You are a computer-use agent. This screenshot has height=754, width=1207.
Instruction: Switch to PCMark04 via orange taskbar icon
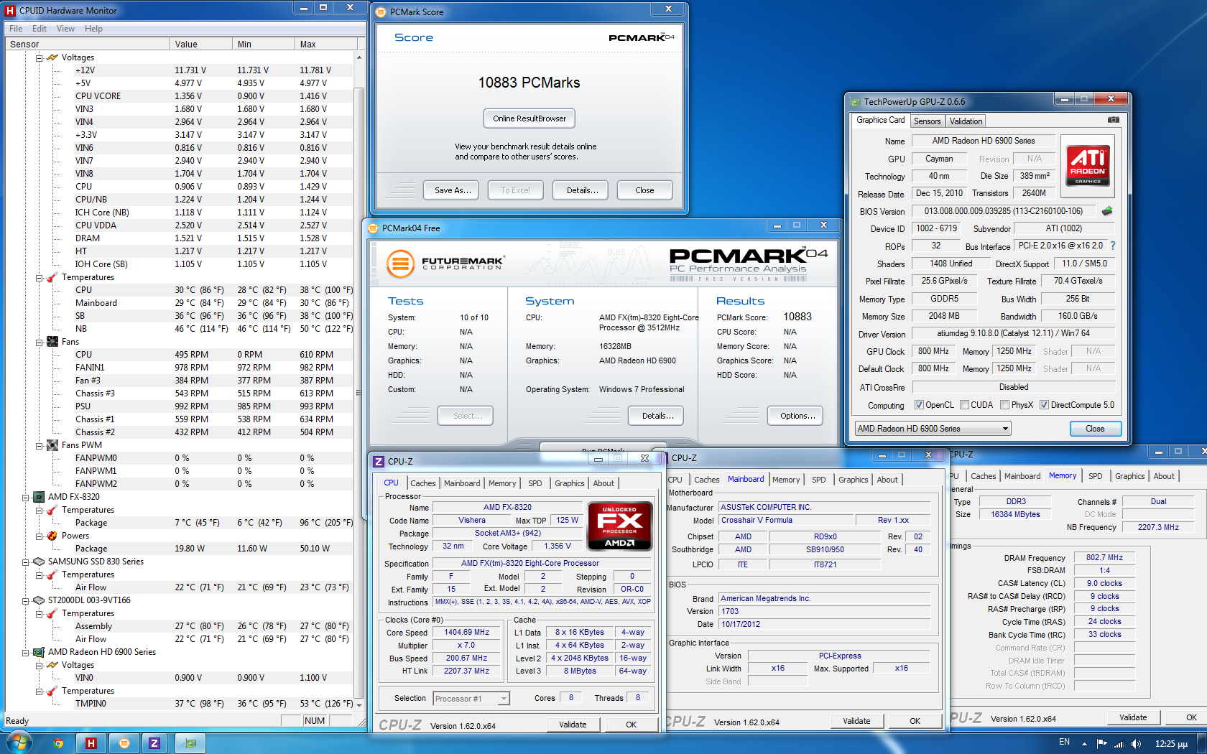pos(124,743)
